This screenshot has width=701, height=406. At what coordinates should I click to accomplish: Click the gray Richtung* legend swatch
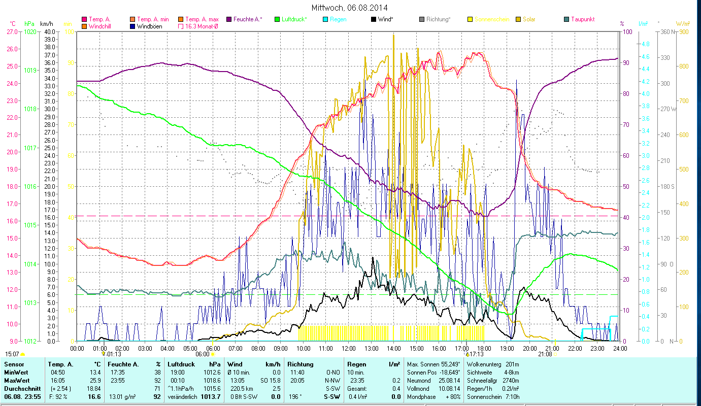pyautogui.click(x=422, y=19)
